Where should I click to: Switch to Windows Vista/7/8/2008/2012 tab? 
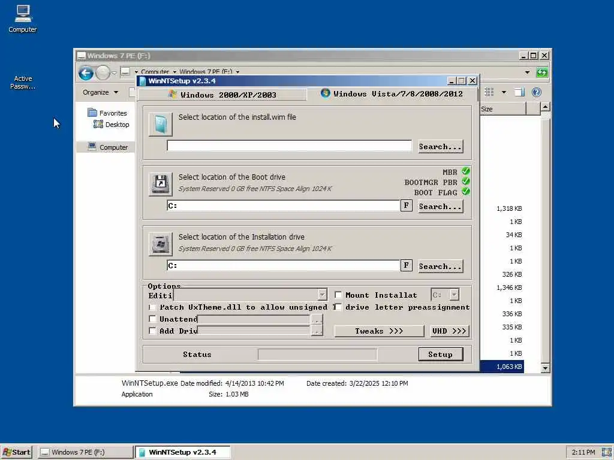click(x=392, y=94)
